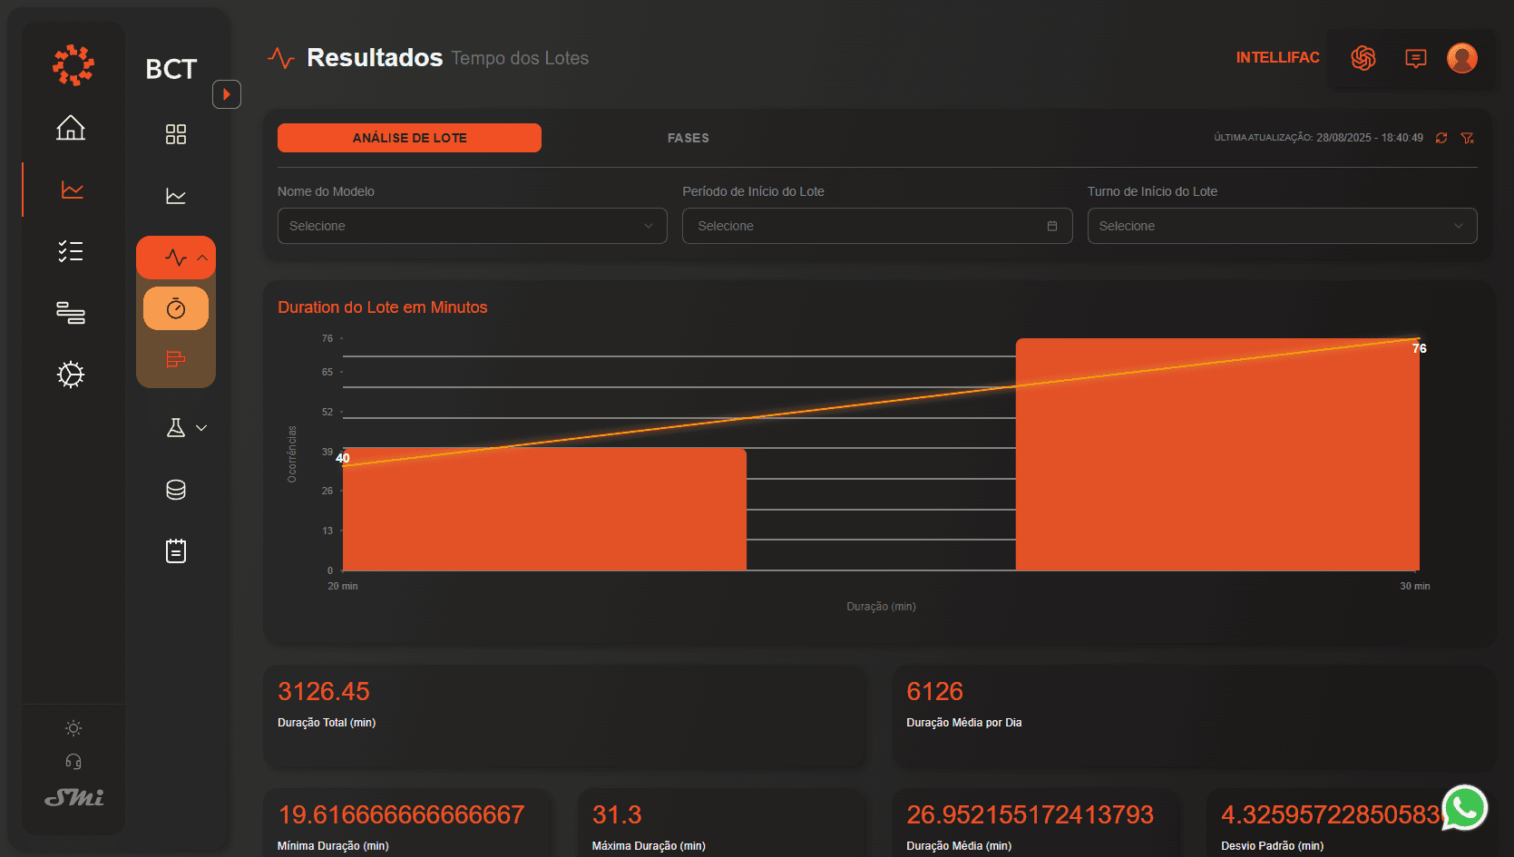
Task: Select the Análise de Lote tab
Action: pyautogui.click(x=409, y=138)
